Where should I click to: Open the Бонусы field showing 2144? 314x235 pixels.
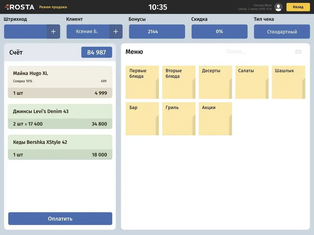(157, 32)
